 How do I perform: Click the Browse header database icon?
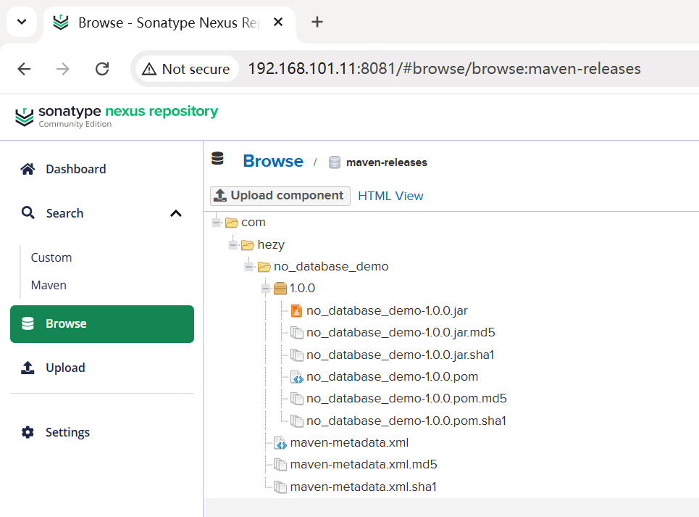coord(217,158)
